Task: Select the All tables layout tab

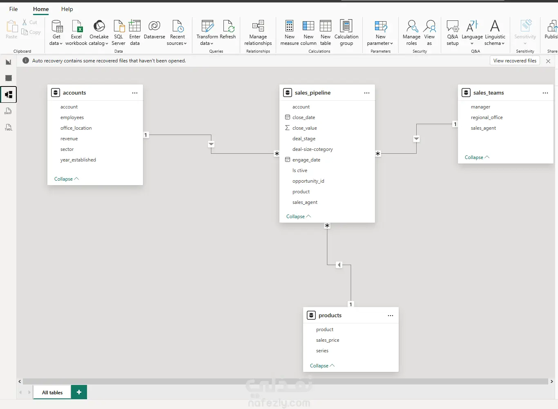Action: (x=52, y=392)
